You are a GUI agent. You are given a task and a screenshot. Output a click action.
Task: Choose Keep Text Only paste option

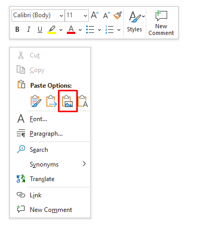(83, 101)
